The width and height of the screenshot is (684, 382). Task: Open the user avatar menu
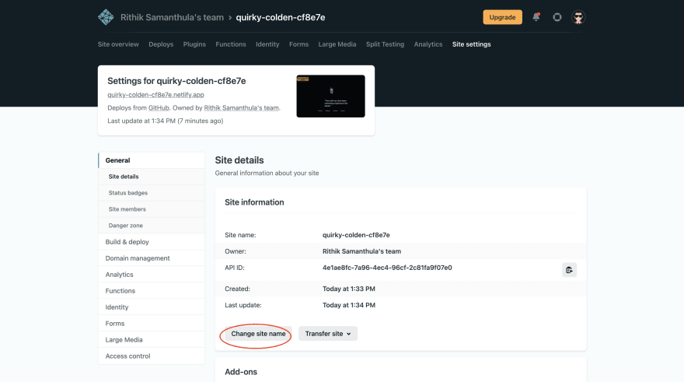pos(578,17)
